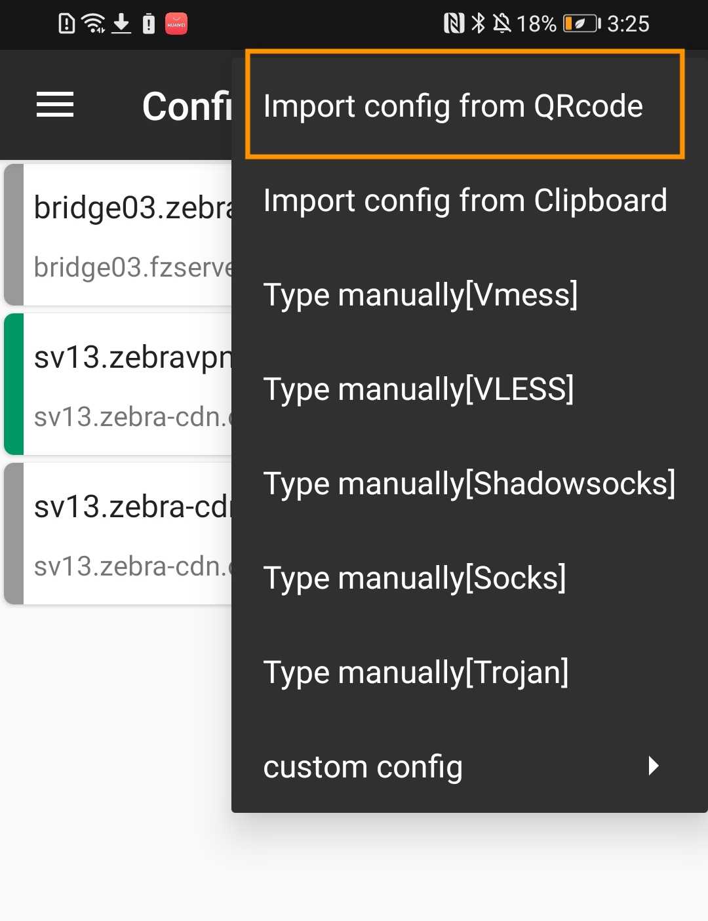708x921 pixels.
Task: Choose Import config from QRcode
Action: point(453,105)
